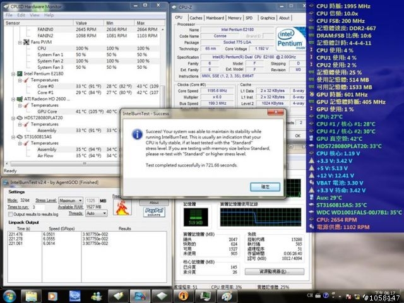Collapse the HDS728080PLAT20 node
404x303 pixels.
coord(13,118)
